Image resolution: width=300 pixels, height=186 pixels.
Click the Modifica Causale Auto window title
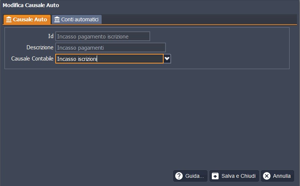pos(31,6)
